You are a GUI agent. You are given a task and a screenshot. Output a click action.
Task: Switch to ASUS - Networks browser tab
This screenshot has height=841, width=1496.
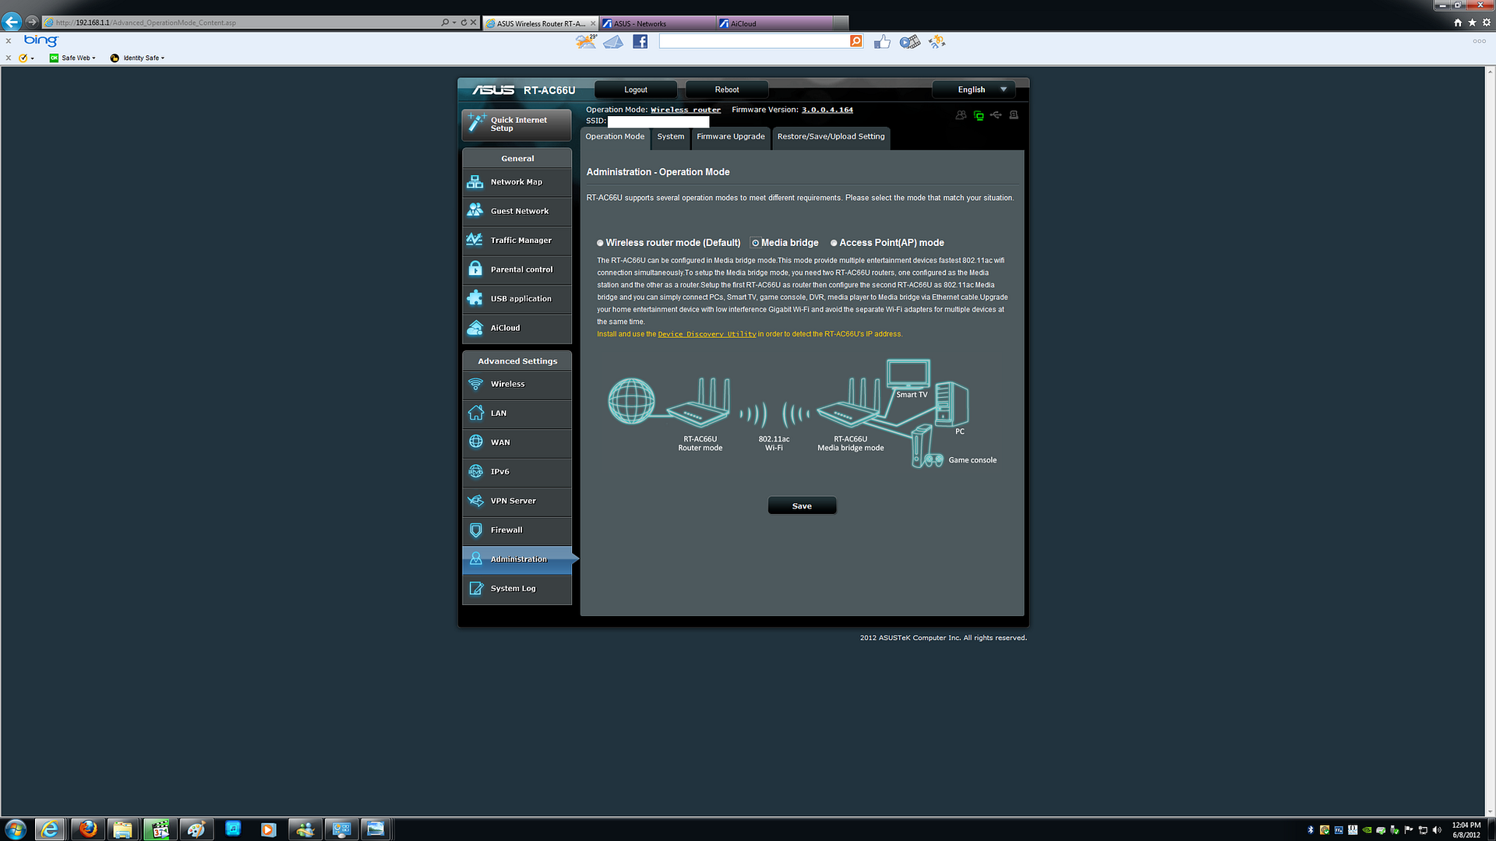click(x=657, y=23)
